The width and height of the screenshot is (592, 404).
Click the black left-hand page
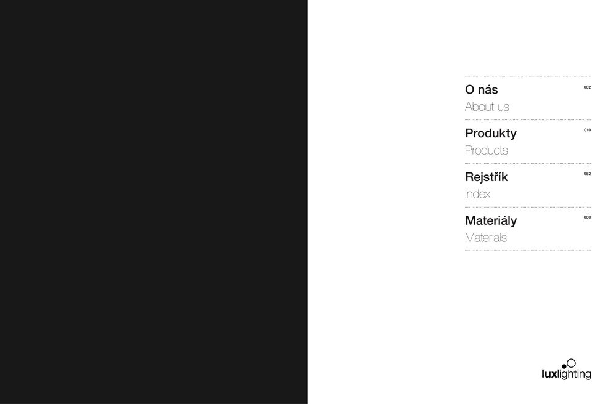(154, 202)
